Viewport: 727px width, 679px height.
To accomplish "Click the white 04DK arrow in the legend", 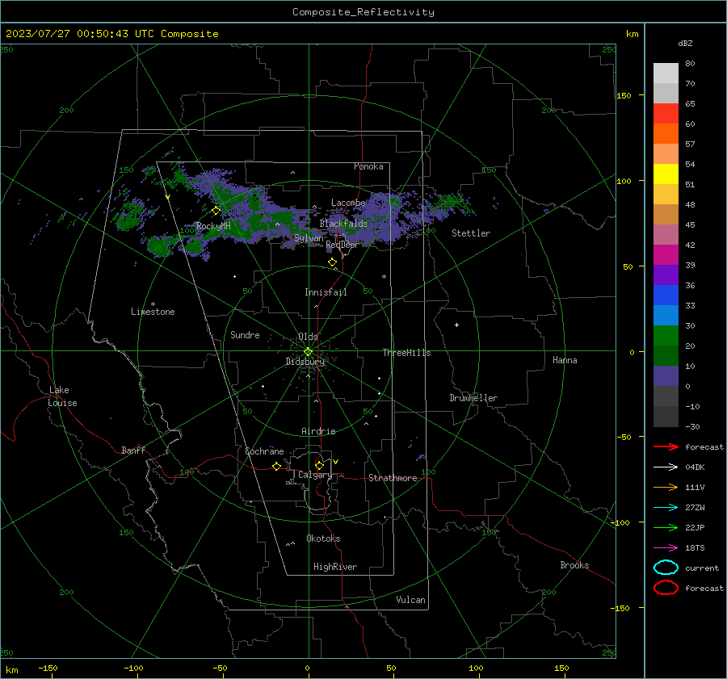I will tap(666, 467).
